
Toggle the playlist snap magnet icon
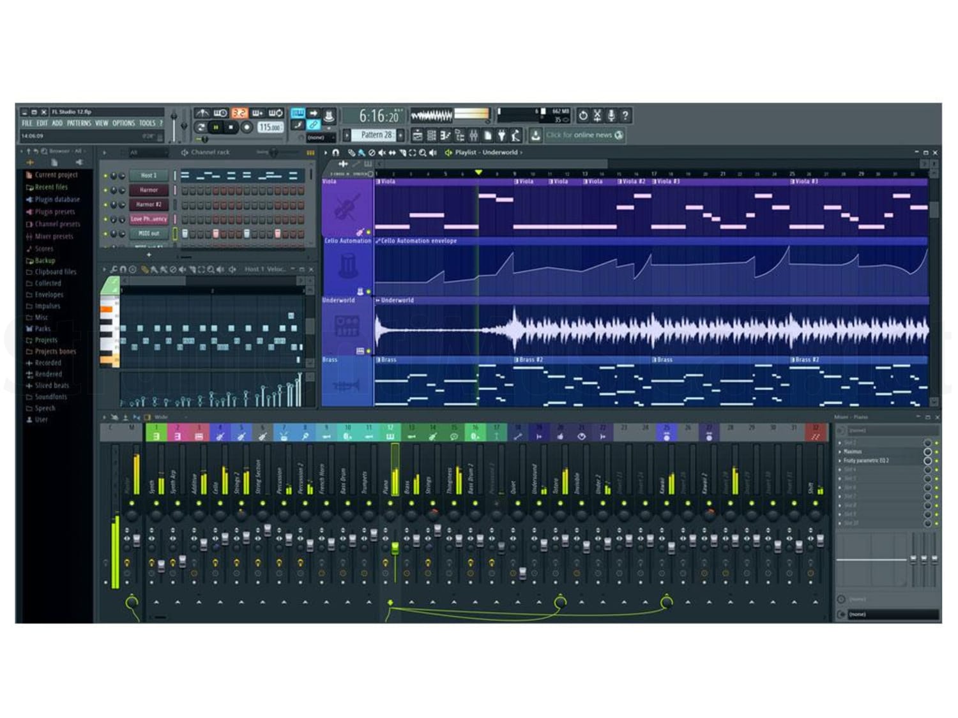[335, 153]
